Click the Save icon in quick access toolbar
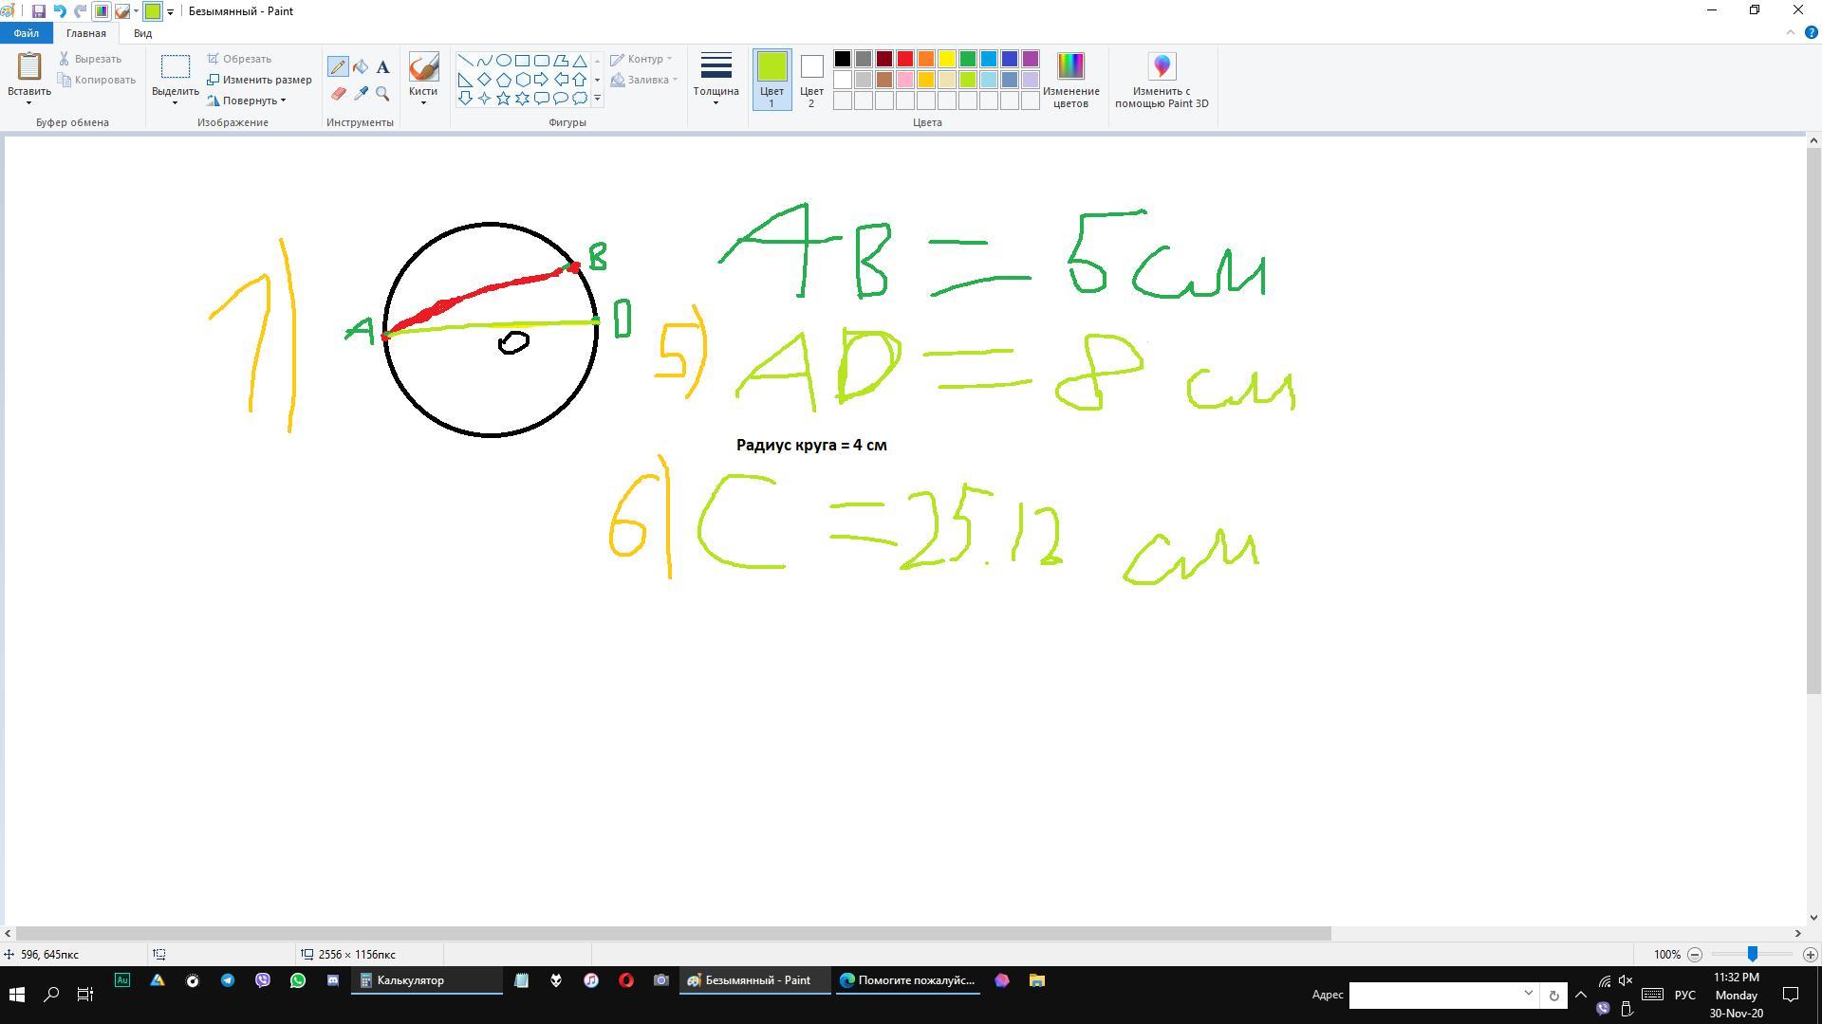The width and height of the screenshot is (1822, 1024). (38, 11)
